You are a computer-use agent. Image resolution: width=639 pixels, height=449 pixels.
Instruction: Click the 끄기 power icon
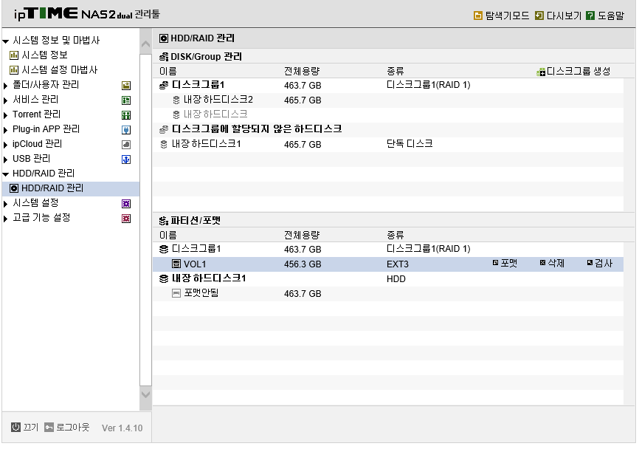[15, 427]
